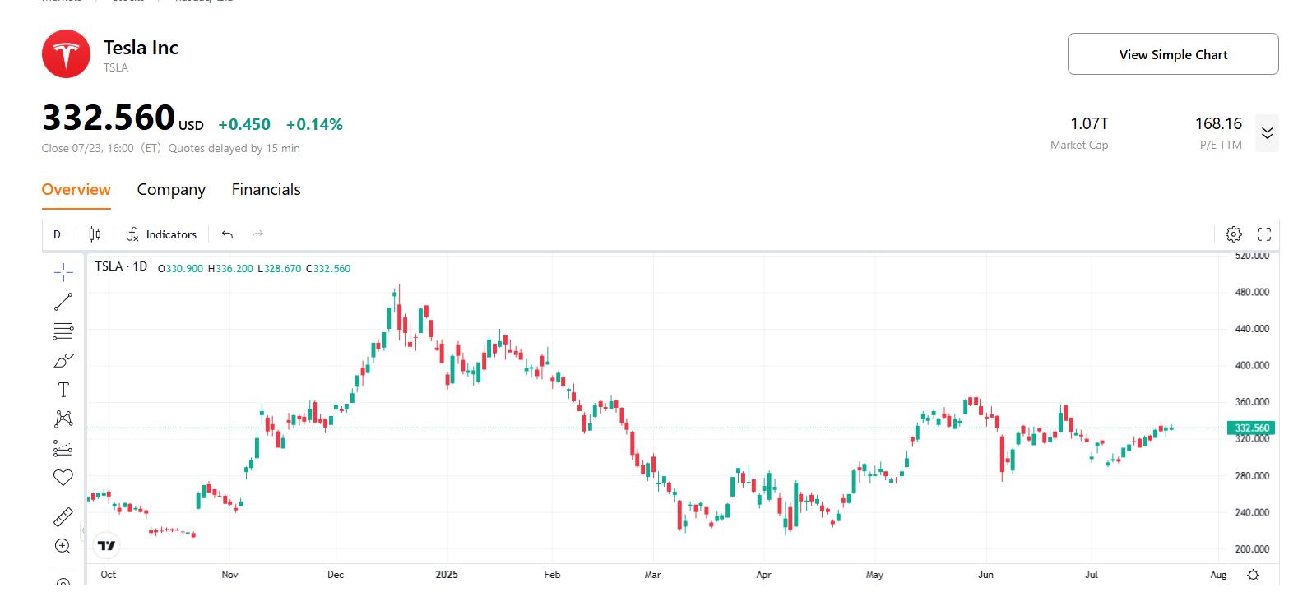Viewport: 1298px width, 592px height.
Task: Open chart settings via the gear icon
Action: [x=1234, y=234]
